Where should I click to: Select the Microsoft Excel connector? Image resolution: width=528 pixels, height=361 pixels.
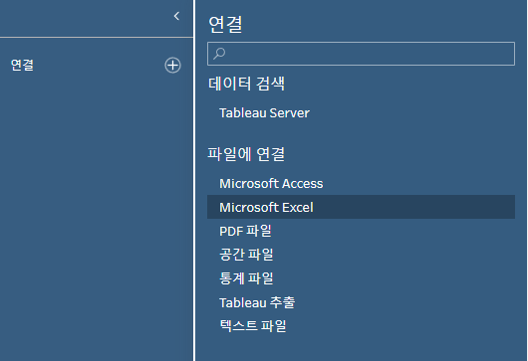point(361,207)
